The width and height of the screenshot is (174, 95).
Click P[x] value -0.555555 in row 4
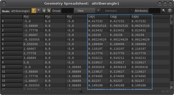(x=31, y=39)
